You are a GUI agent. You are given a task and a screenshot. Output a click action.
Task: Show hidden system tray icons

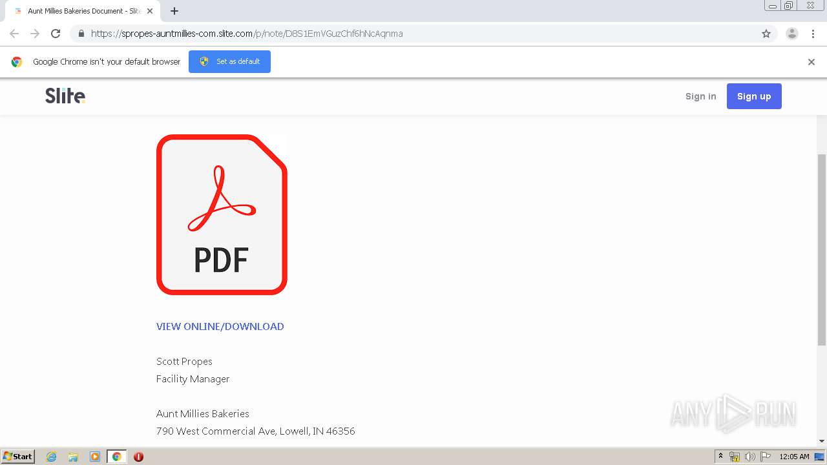point(720,457)
